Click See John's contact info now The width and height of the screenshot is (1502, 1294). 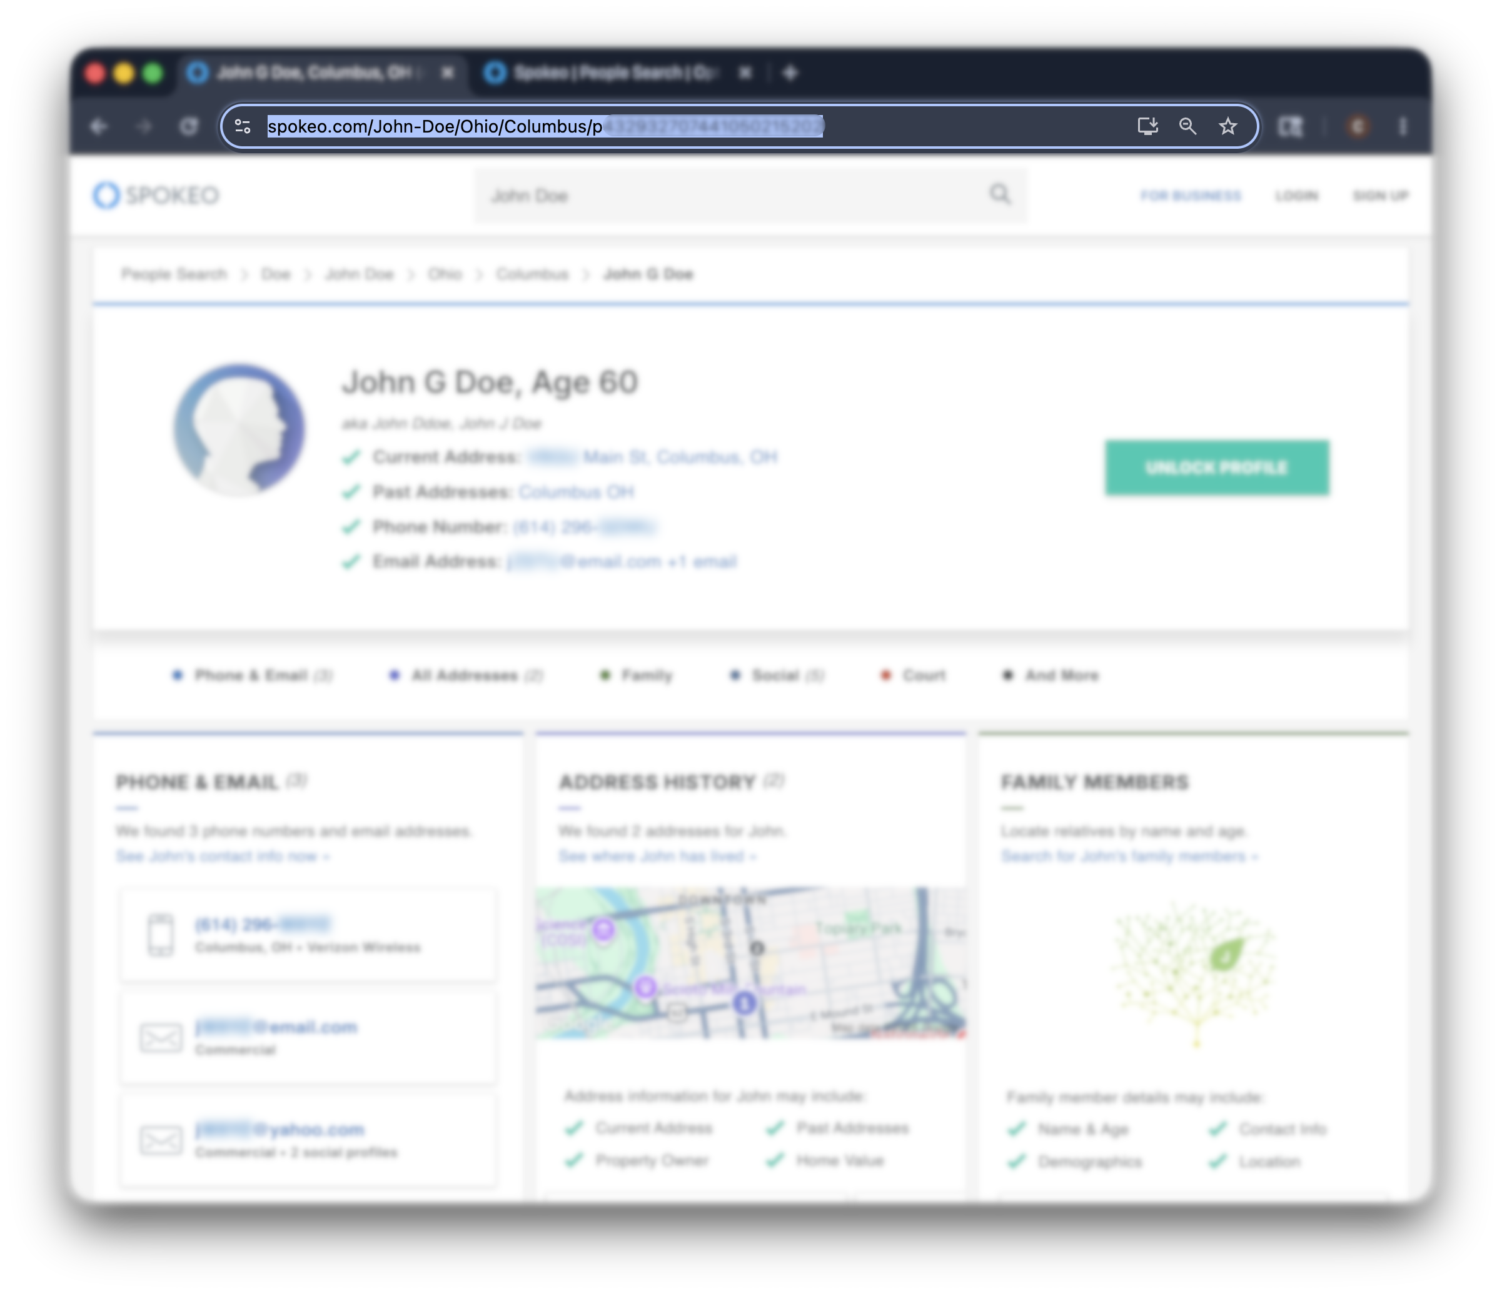pos(223,856)
